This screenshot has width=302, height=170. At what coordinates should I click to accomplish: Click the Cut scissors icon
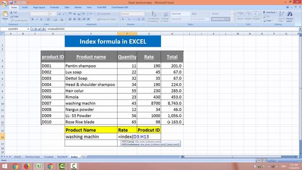pos(11,12)
